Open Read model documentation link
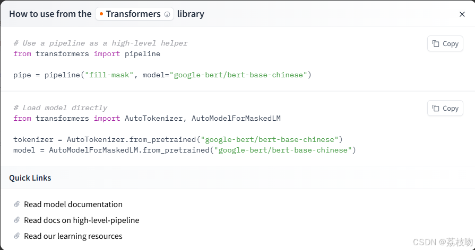Screen dimensions: 475x250 tap(73, 204)
